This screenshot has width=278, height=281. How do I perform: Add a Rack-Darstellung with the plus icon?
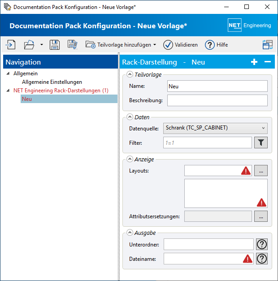tap(254, 62)
